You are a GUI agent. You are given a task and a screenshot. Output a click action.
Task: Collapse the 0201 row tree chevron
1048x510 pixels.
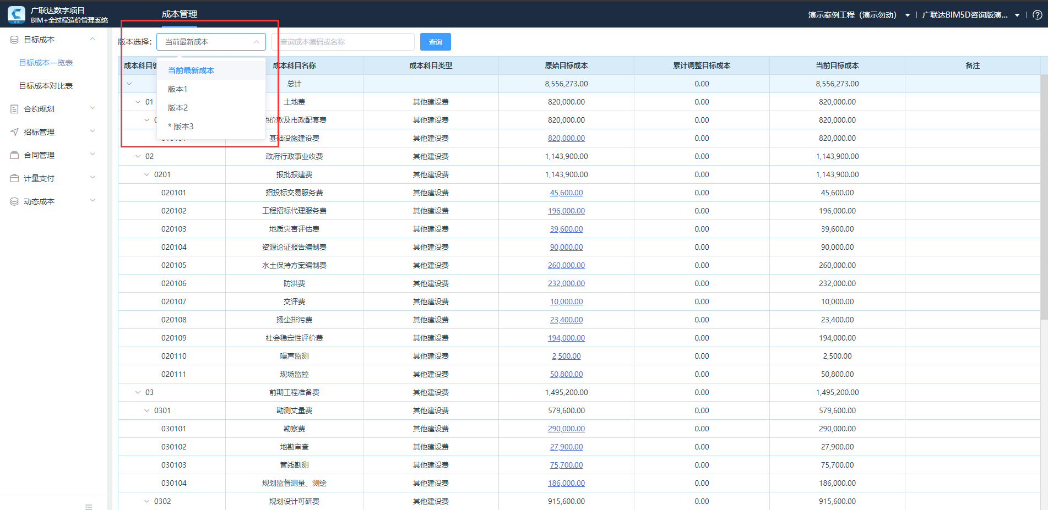147,174
